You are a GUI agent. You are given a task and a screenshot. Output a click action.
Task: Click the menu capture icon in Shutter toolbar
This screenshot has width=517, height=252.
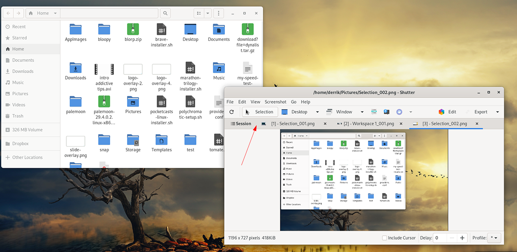coord(374,112)
